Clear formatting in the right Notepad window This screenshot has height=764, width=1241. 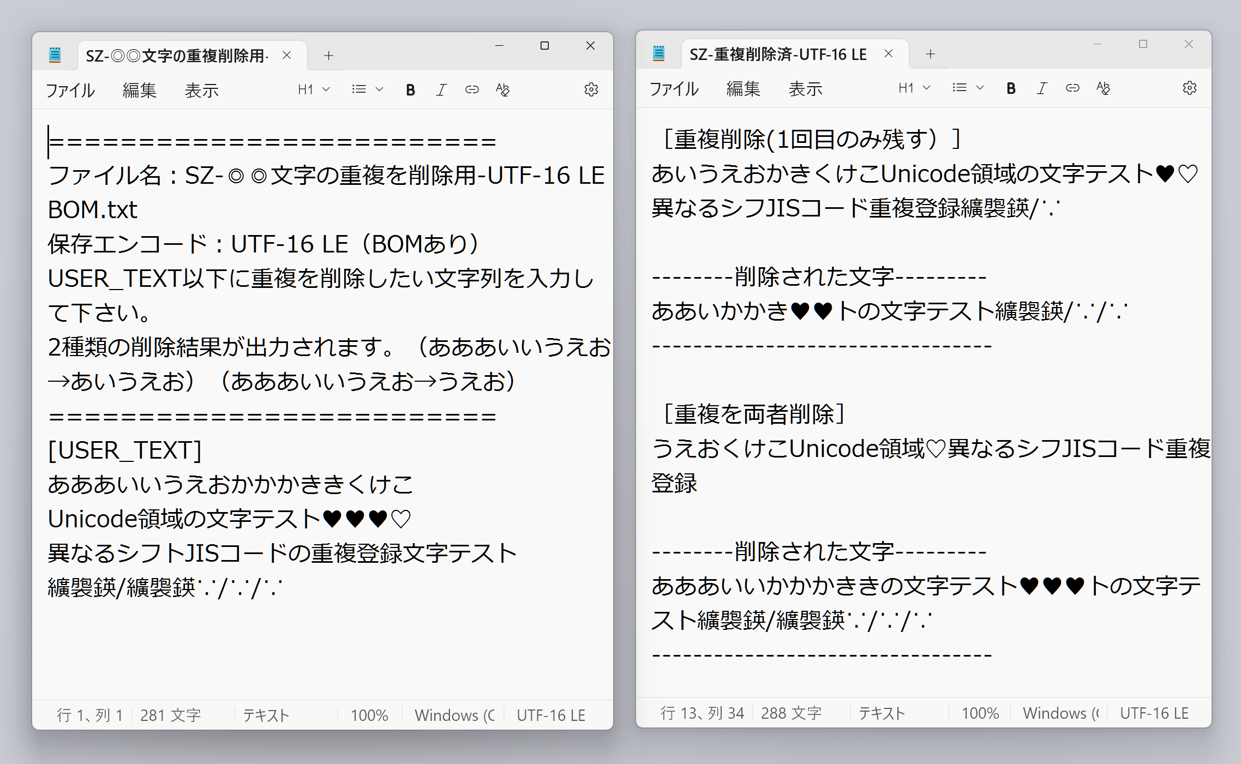pyautogui.click(x=1103, y=88)
